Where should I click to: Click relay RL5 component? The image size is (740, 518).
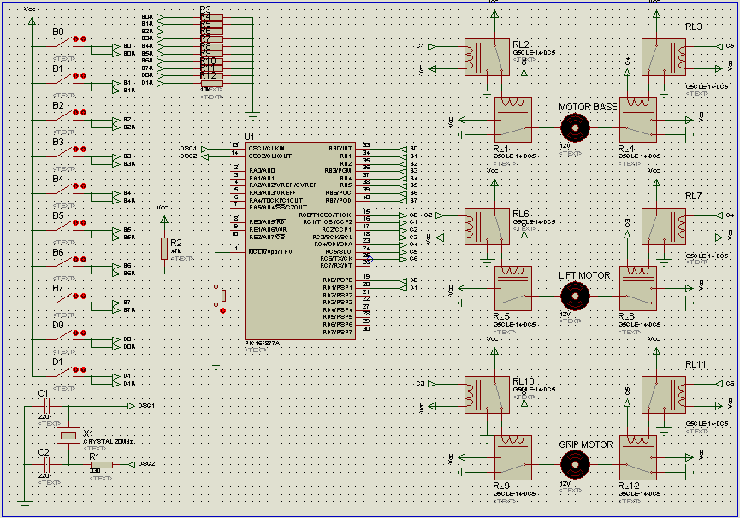(x=513, y=288)
